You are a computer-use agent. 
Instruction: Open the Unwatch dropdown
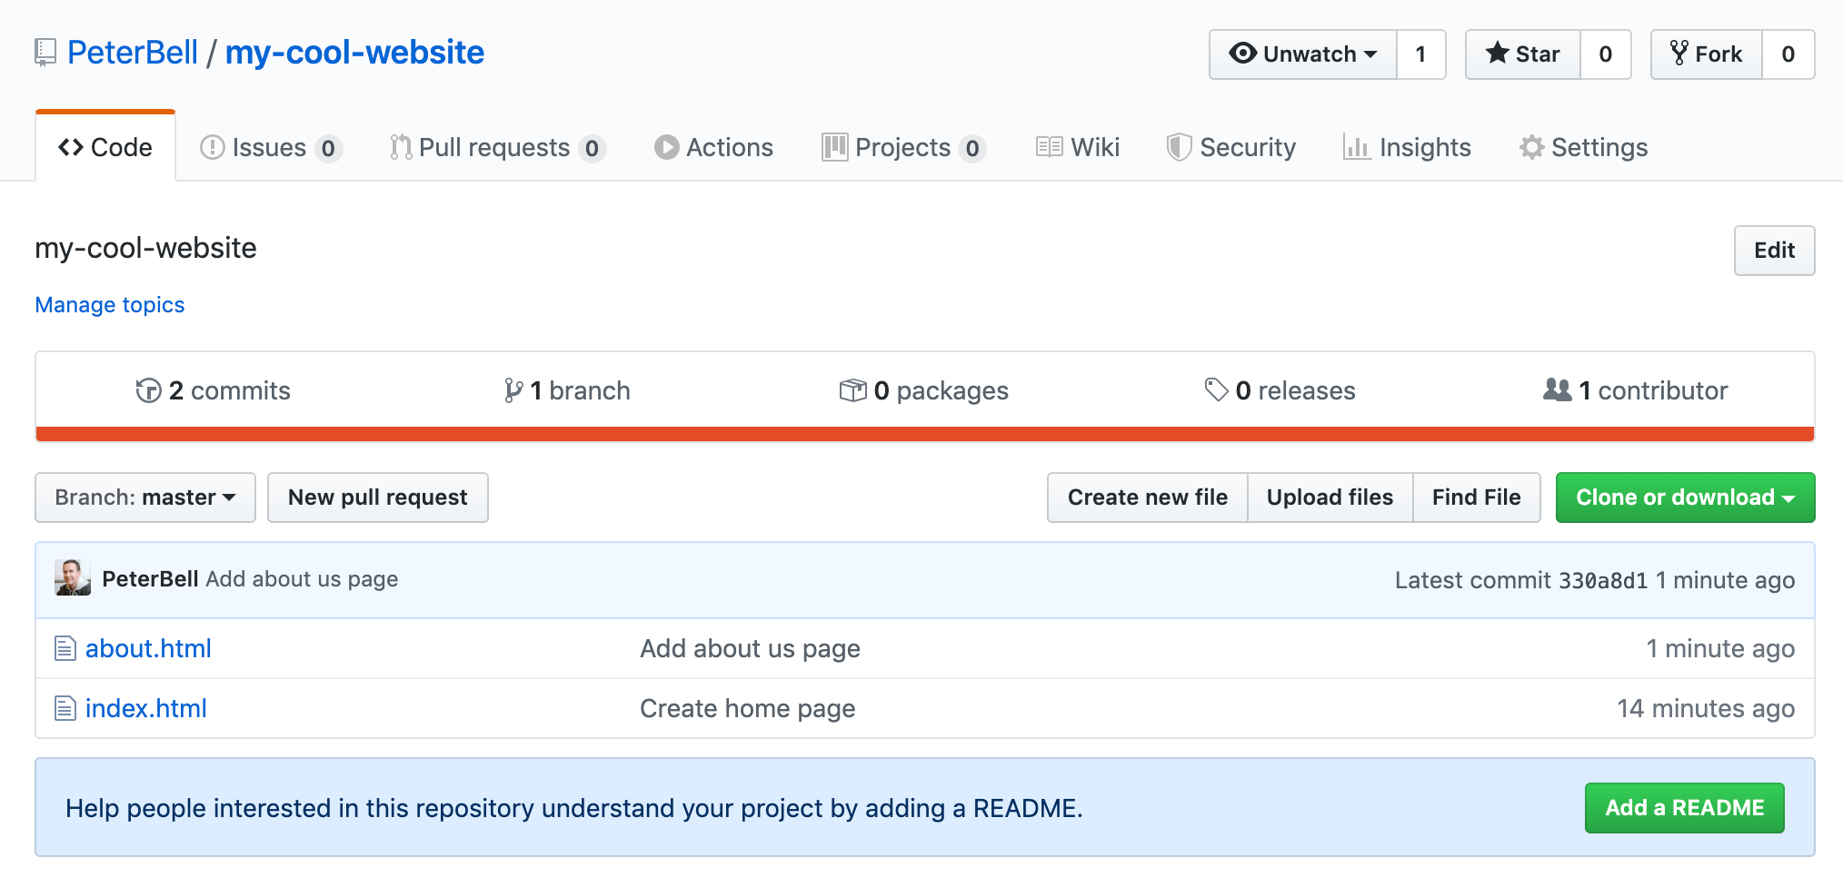(1302, 54)
